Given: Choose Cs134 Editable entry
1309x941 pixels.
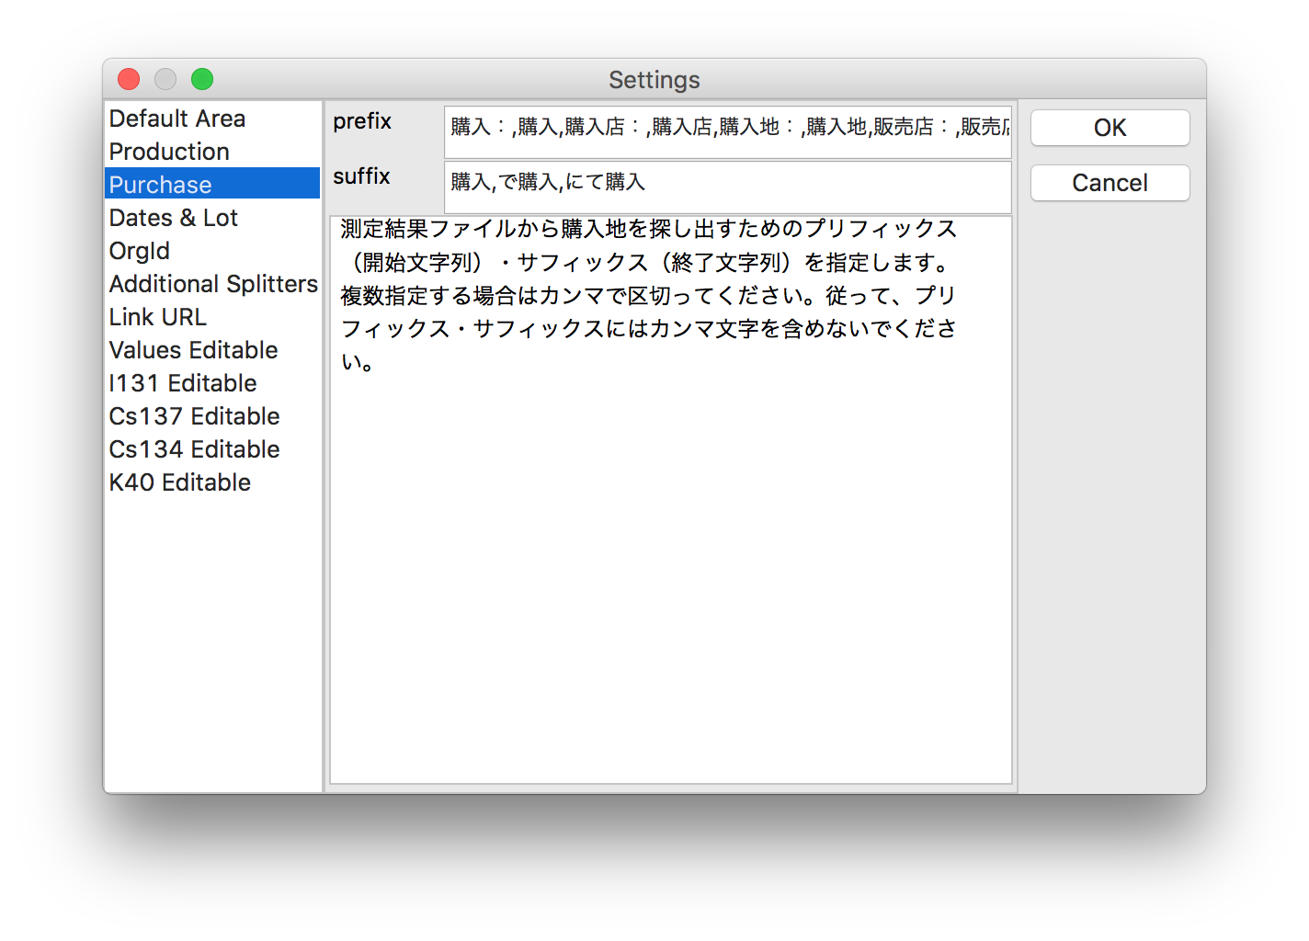Looking at the screenshot, I should click(212, 449).
